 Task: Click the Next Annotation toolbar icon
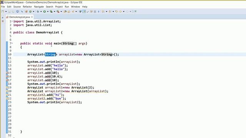point(103,11)
